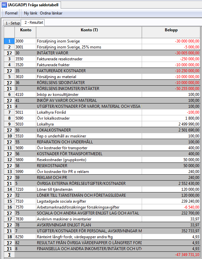Click amount 352 733,97
The image size is (202, 259).
click(171, 231)
